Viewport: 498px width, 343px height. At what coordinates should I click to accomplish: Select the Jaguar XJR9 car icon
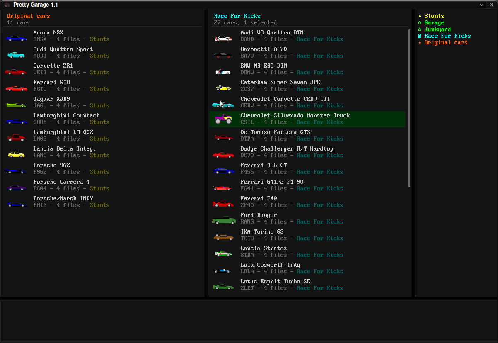tap(16, 105)
